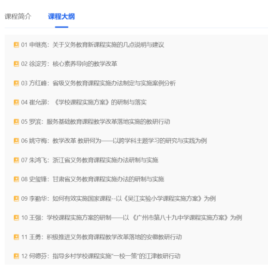The height and width of the screenshot is (265, 268).
Task: Open lesson 09 李勤华 吴江实验小学 title
Action: (118, 199)
